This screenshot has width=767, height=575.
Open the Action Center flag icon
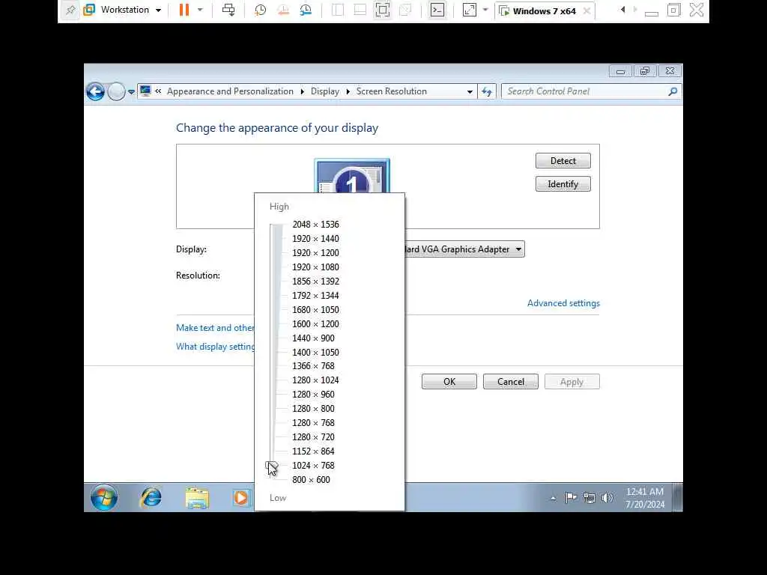point(571,498)
